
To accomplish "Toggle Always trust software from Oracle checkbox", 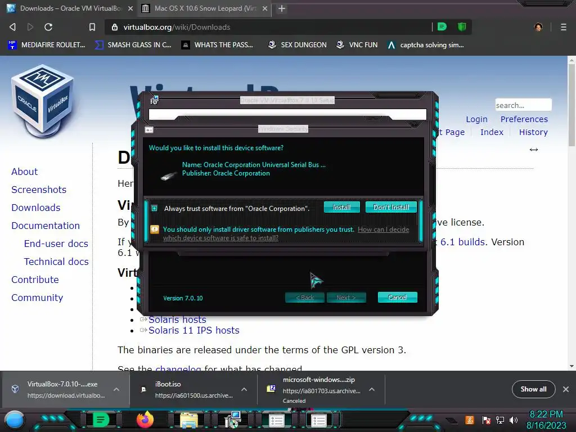I will (x=154, y=208).
